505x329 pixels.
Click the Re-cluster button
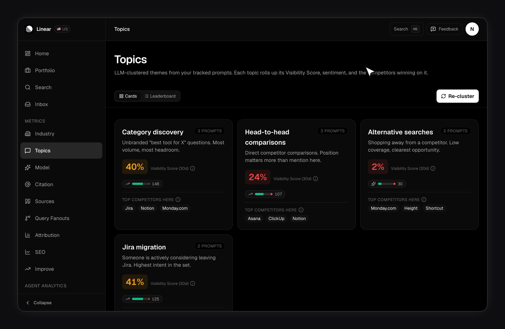458,96
